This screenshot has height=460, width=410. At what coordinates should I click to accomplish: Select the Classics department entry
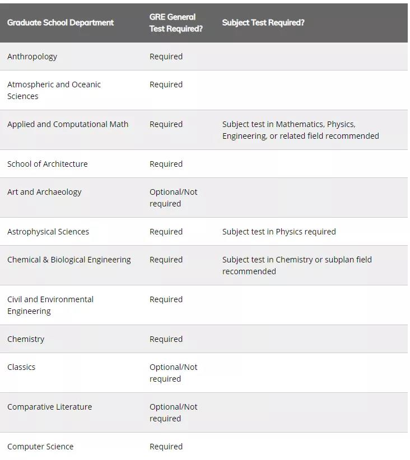tap(21, 367)
